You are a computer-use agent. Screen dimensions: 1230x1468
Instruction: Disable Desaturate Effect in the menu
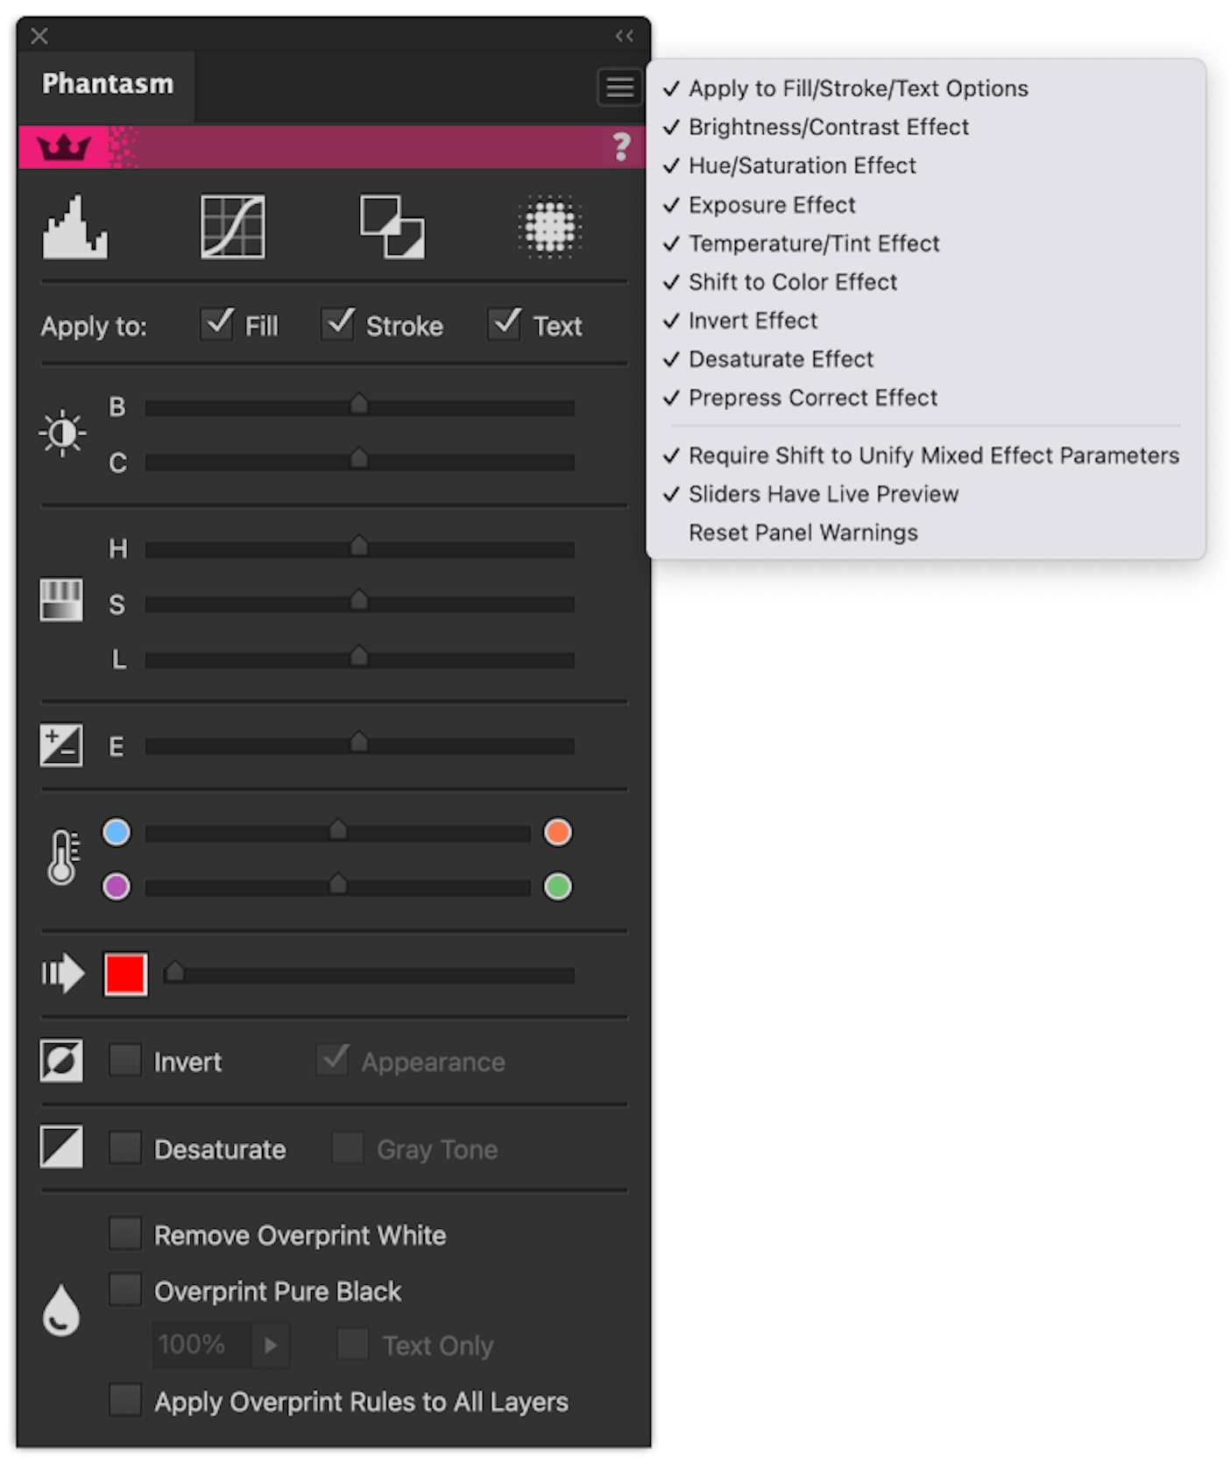780,358
